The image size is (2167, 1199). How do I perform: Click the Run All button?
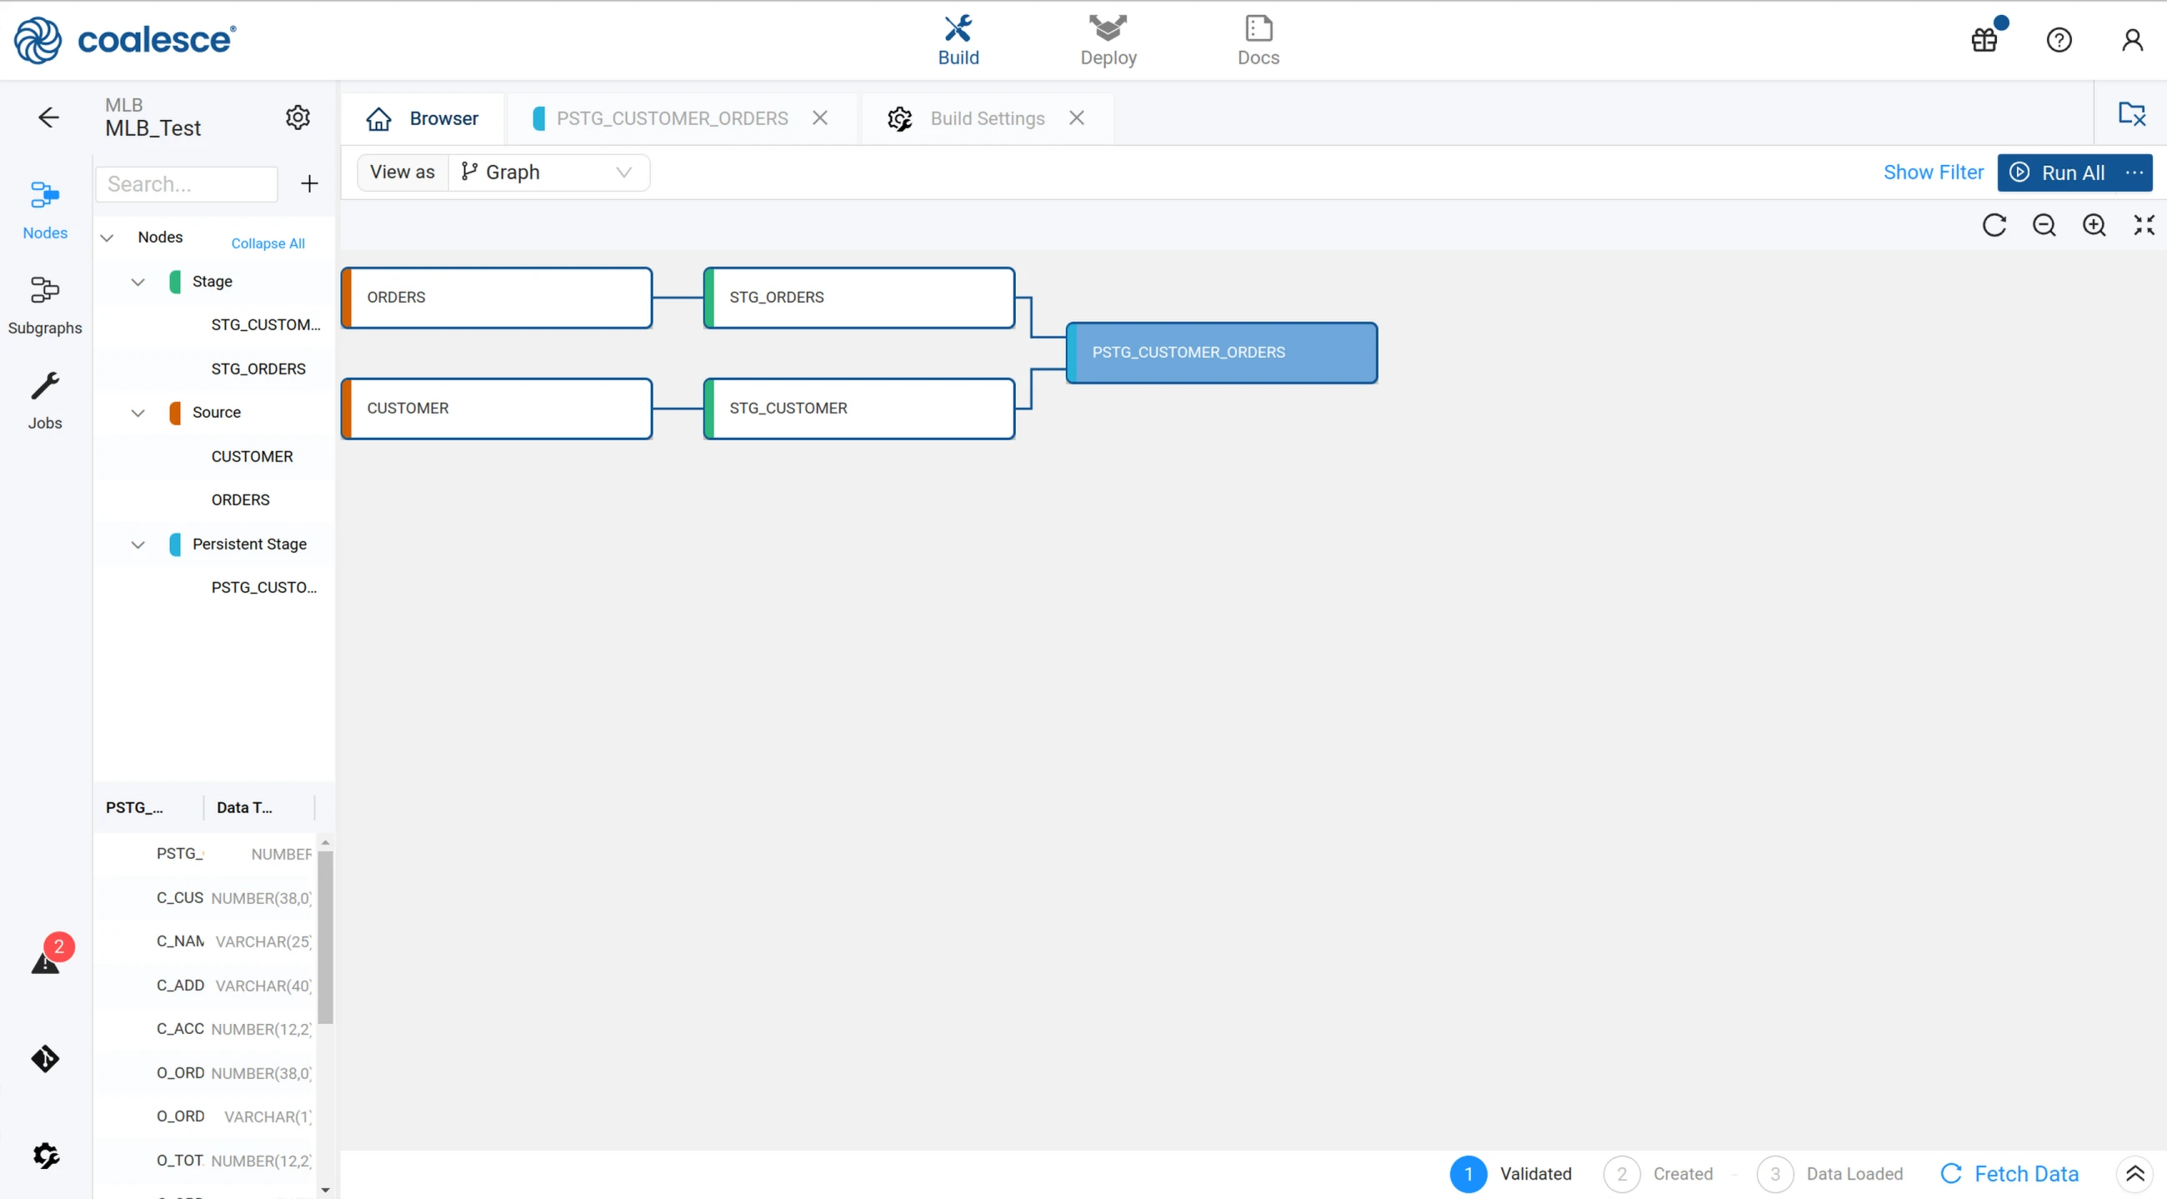(2057, 173)
